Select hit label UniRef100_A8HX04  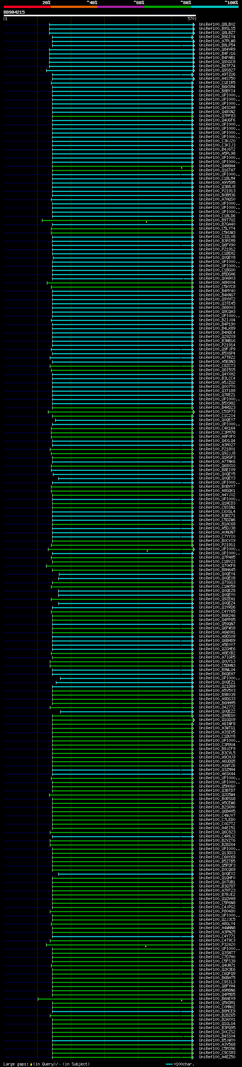pyautogui.click(x=217, y=282)
